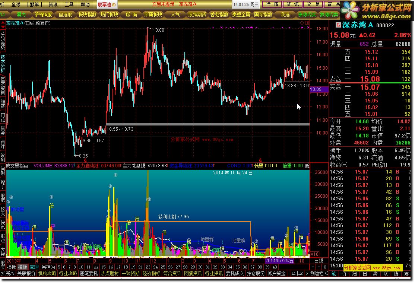Expand panel using 扩展∧ control
The height and width of the screenshot is (283, 415).
7,273
